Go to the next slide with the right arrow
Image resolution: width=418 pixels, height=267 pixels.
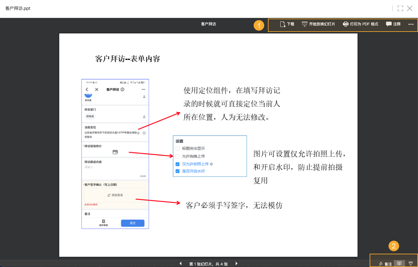coord(236,263)
